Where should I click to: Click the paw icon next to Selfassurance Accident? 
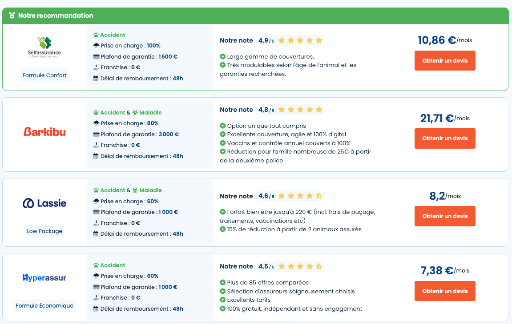96,35
